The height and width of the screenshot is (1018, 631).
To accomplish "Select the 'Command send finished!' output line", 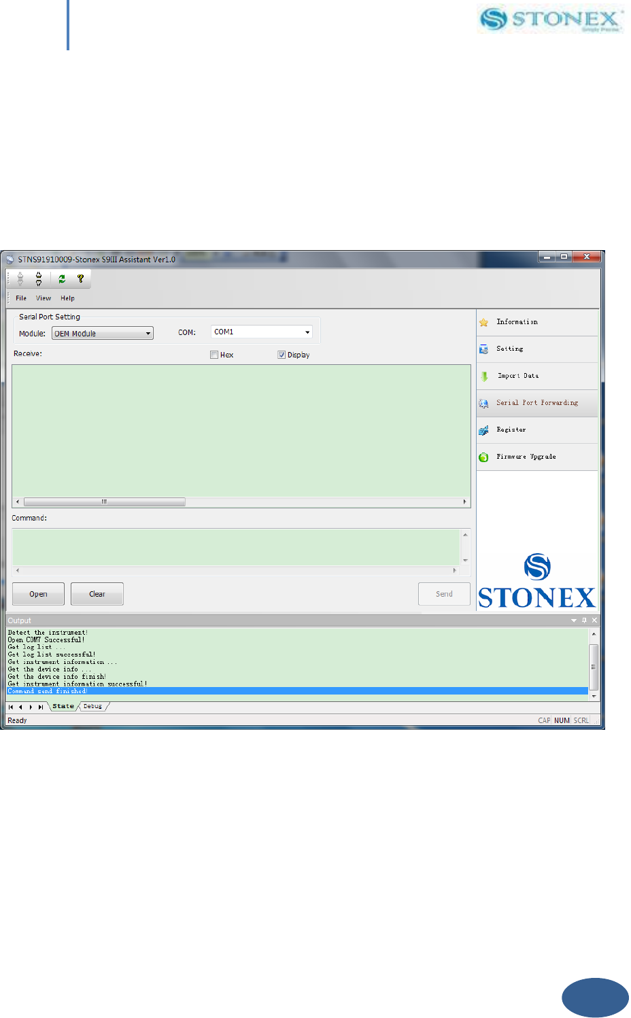I will 297,691.
